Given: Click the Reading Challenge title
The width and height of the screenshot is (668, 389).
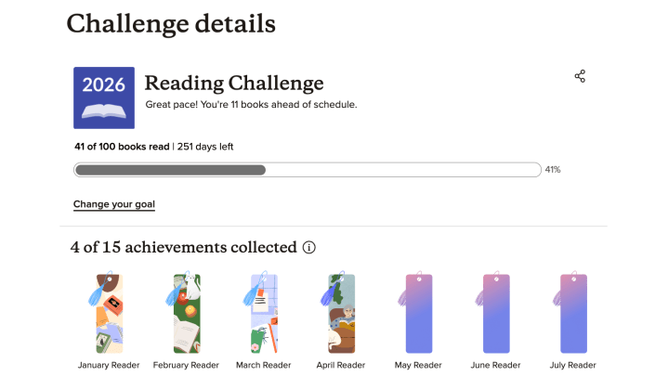Looking at the screenshot, I should pyautogui.click(x=234, y=84).
